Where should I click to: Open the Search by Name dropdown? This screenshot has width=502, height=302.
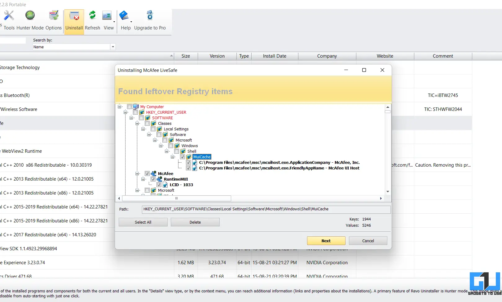pyautogui.click(x=113, y=47)
